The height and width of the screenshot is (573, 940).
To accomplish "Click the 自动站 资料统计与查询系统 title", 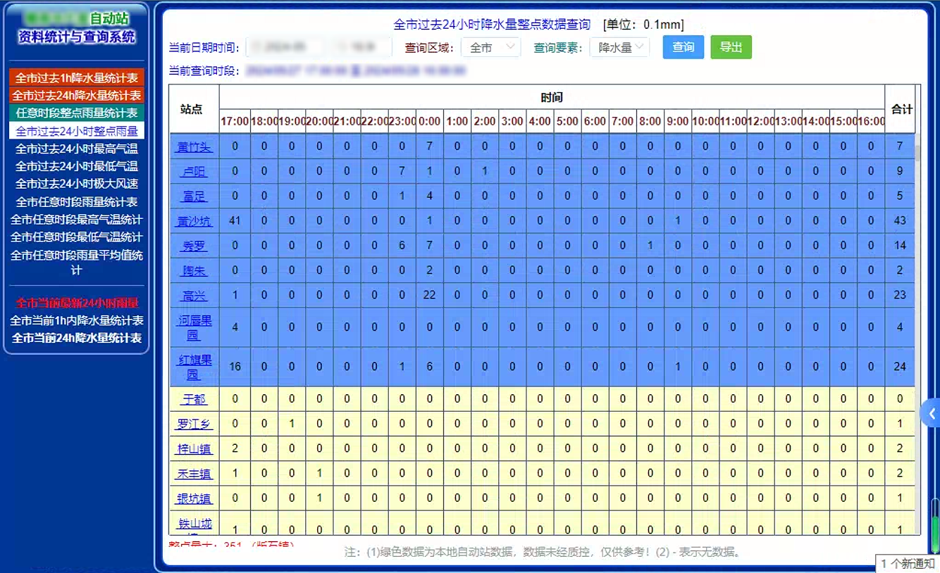I will point(77,28).
